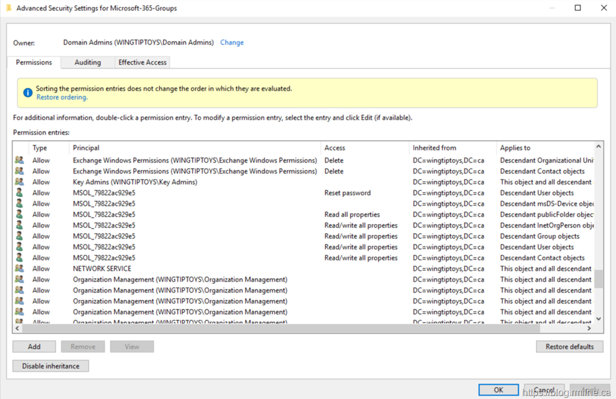Viewport: 616px width, 399px height.
Task: Click the group icon for Key Admins entry
Action: click(x=20, y=182)
